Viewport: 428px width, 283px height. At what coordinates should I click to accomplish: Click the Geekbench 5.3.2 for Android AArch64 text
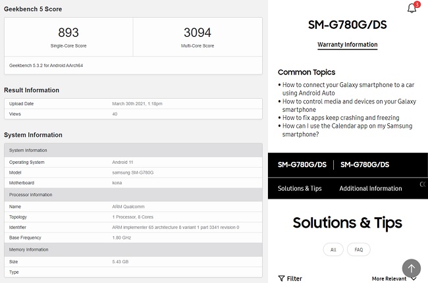pyautogui.click(x=46, y=66)
